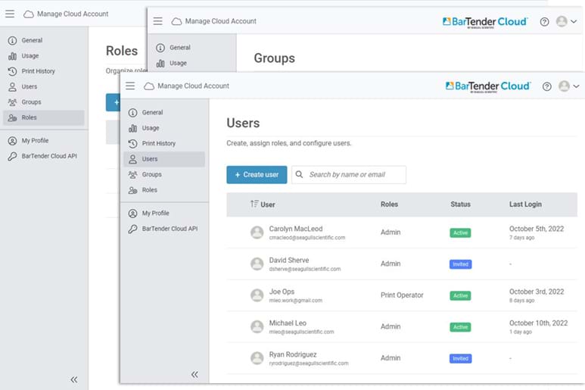Click Carolyn MacLeod's user avatar

point(257,232)
